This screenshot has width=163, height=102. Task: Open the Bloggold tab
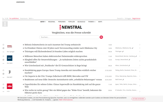pos(81,22)
